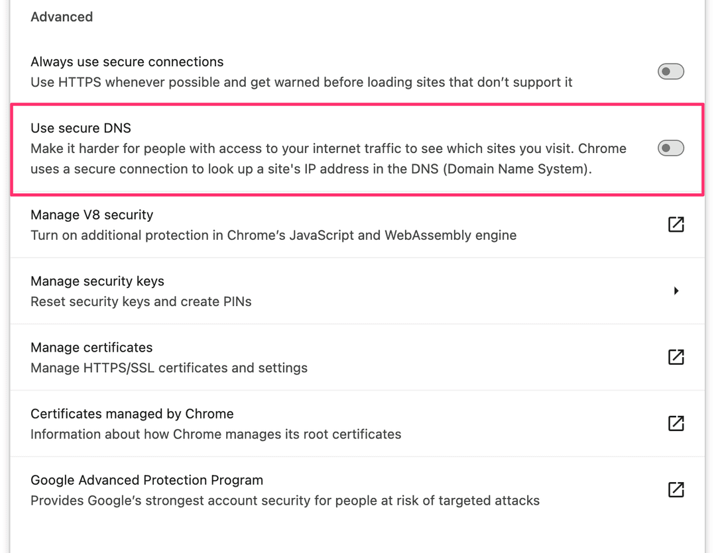Viewport: 716px width, 553px height.
Task: Turn on the Use secure DNS switch
Action: [670, 148]
